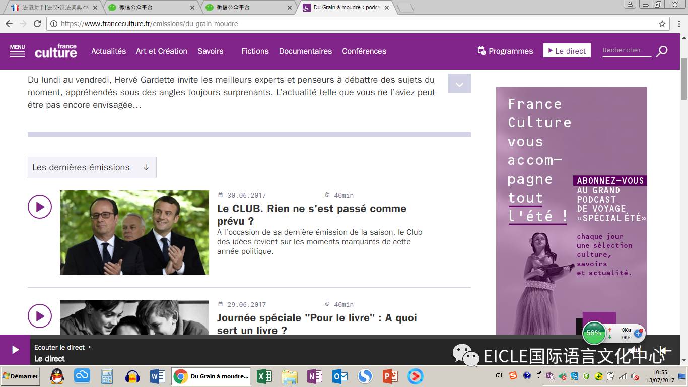Open the Programmes link

505,51
